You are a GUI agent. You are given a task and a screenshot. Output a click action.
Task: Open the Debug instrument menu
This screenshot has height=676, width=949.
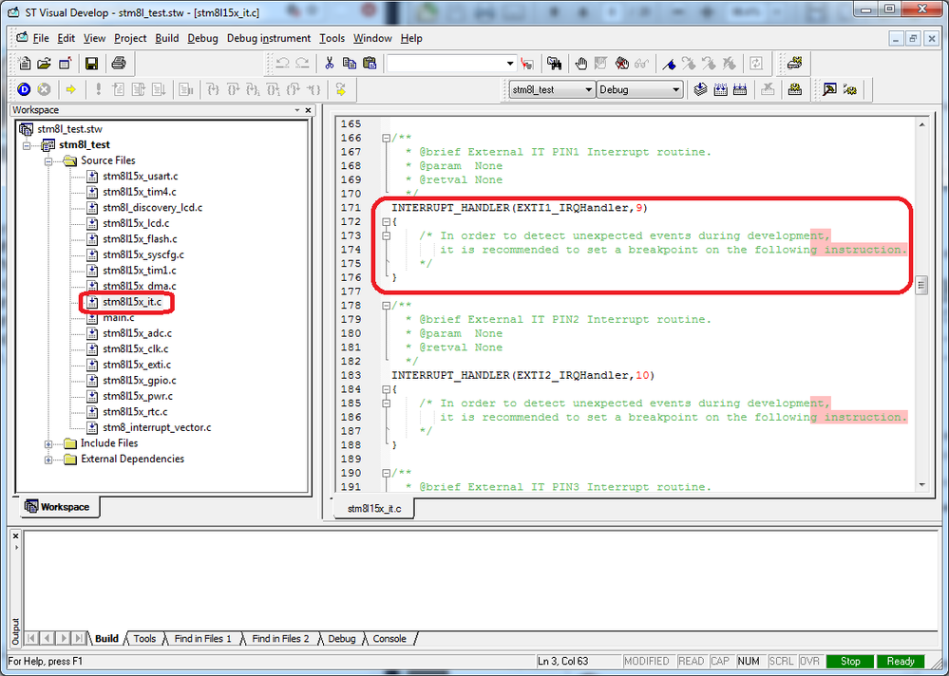pos(269,38)
